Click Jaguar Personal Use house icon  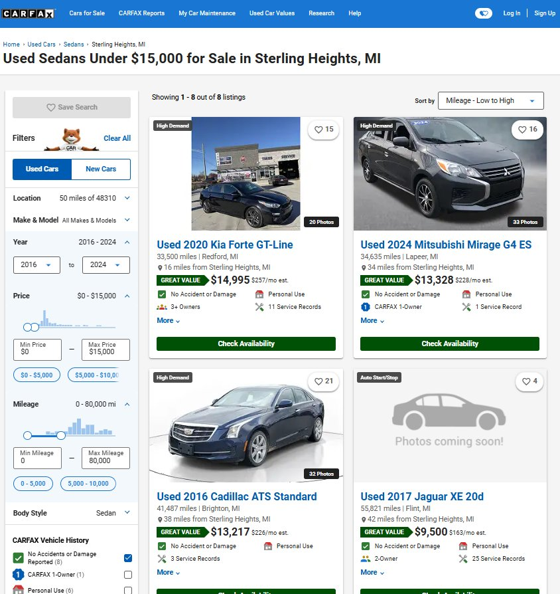tap(463, 546)
